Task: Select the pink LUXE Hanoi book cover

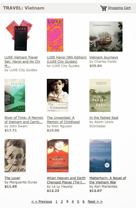Action: coord(55,35)
